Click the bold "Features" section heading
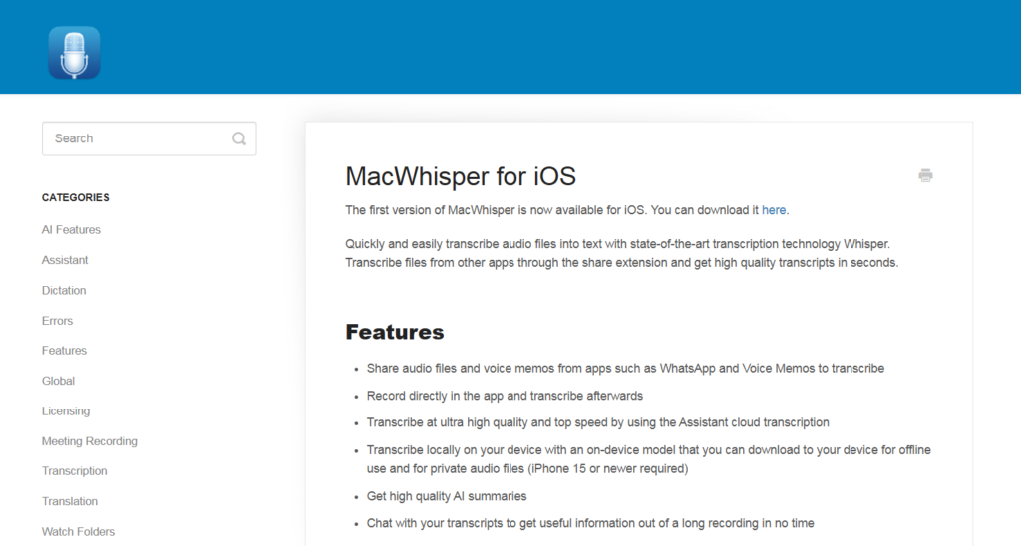The image size is (1021, 546). tap(395, 332)
